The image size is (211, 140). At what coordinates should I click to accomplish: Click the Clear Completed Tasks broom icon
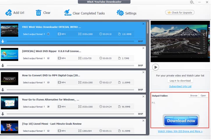[x=68, y=12]
